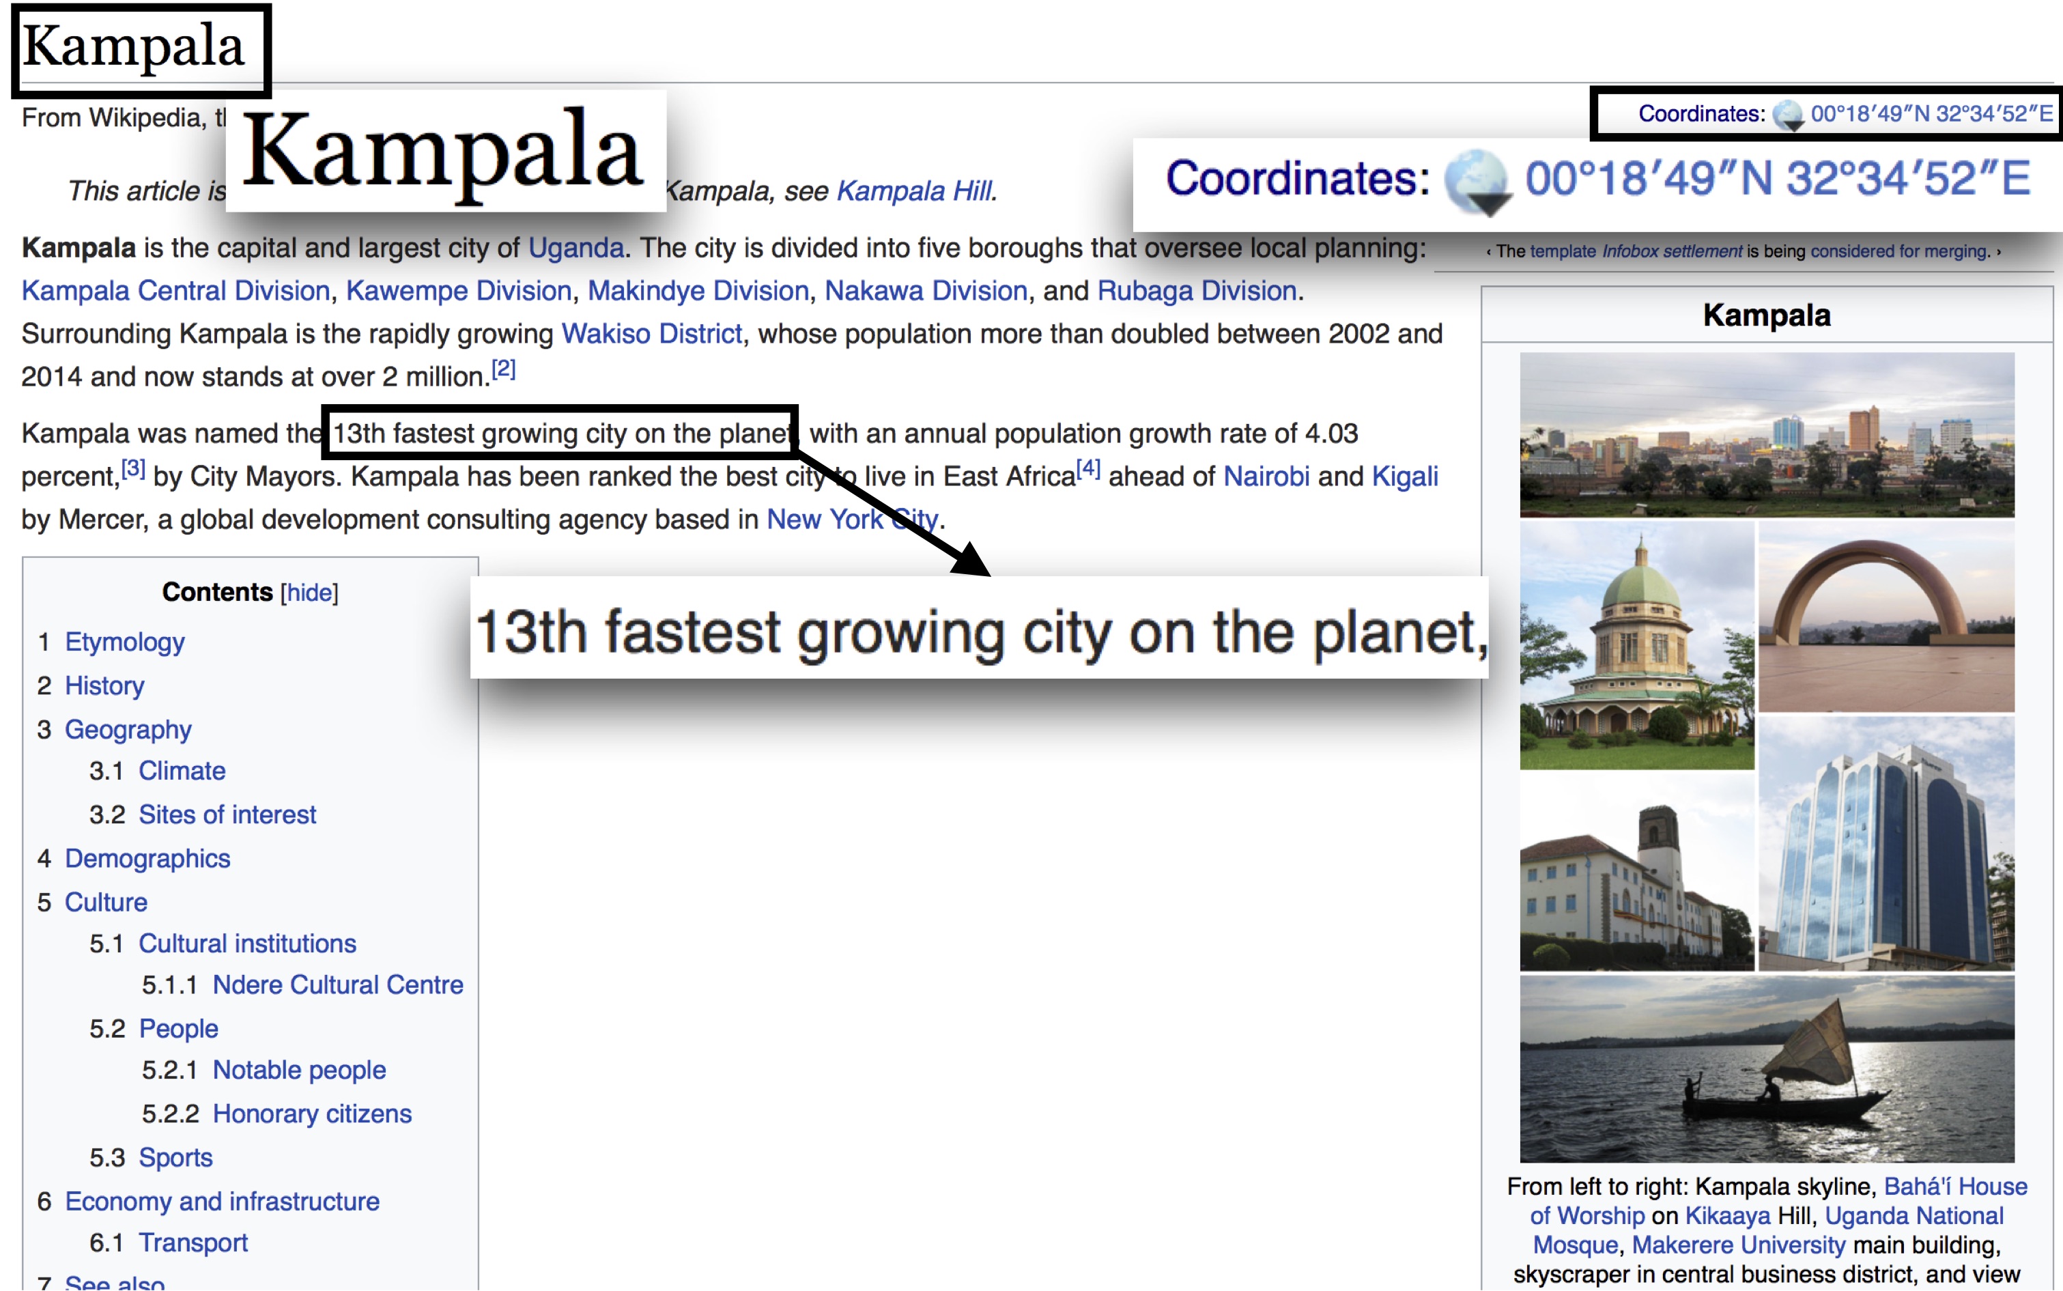Click the small globe icon beside Coordinates
Viewport: 2063px width, 1291px height.
[1787, 115]
